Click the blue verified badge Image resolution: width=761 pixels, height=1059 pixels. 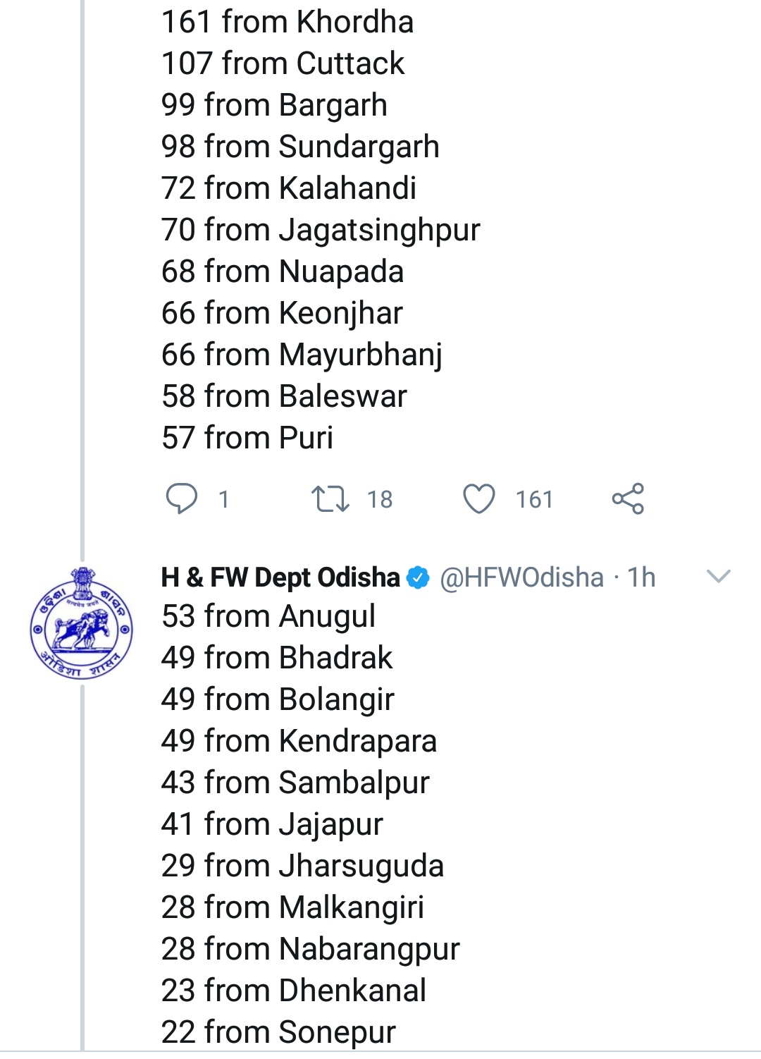[x=419, y=577]
